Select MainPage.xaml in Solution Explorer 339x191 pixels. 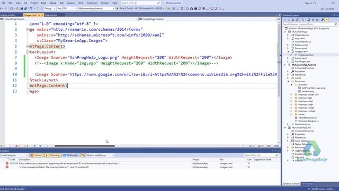[x=302, y=62]
